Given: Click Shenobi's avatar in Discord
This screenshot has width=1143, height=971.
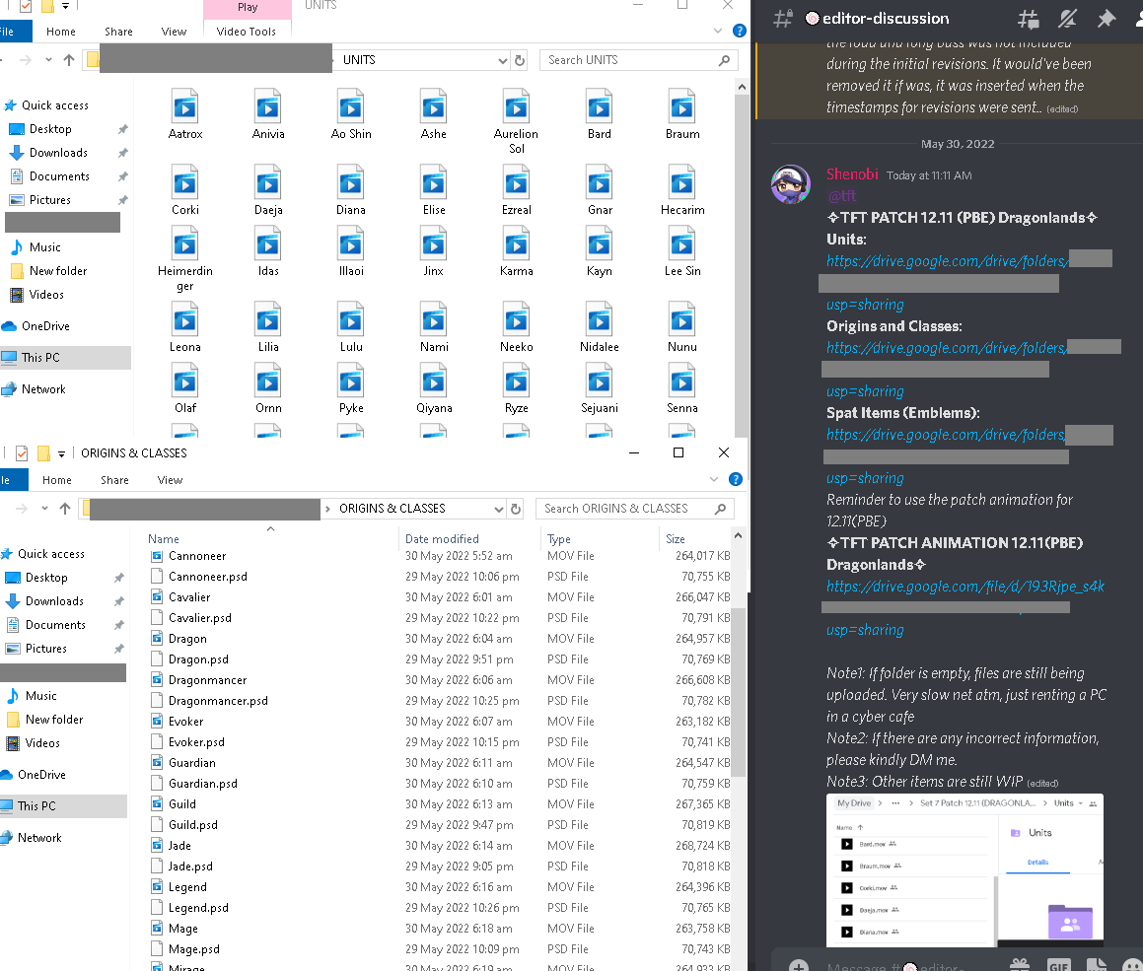Looking at the screenshot, I should coord(791,184).
